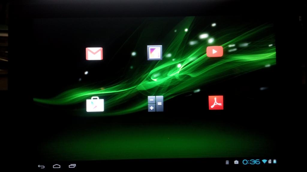Viewport: 307px width, 172px height.
Task: Open the Gallery app icon
Action: 155,53
